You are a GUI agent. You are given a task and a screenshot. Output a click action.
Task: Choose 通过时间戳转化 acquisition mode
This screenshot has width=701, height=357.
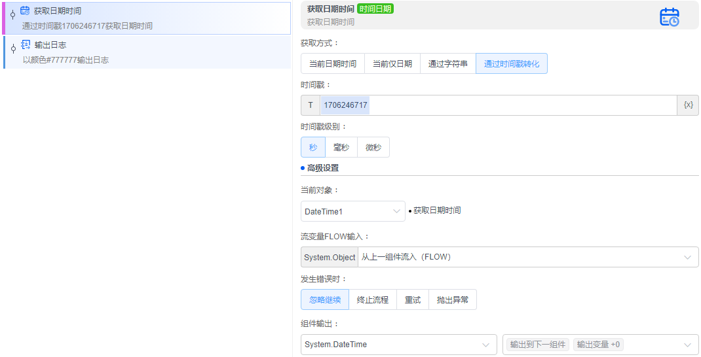[512, 64]
